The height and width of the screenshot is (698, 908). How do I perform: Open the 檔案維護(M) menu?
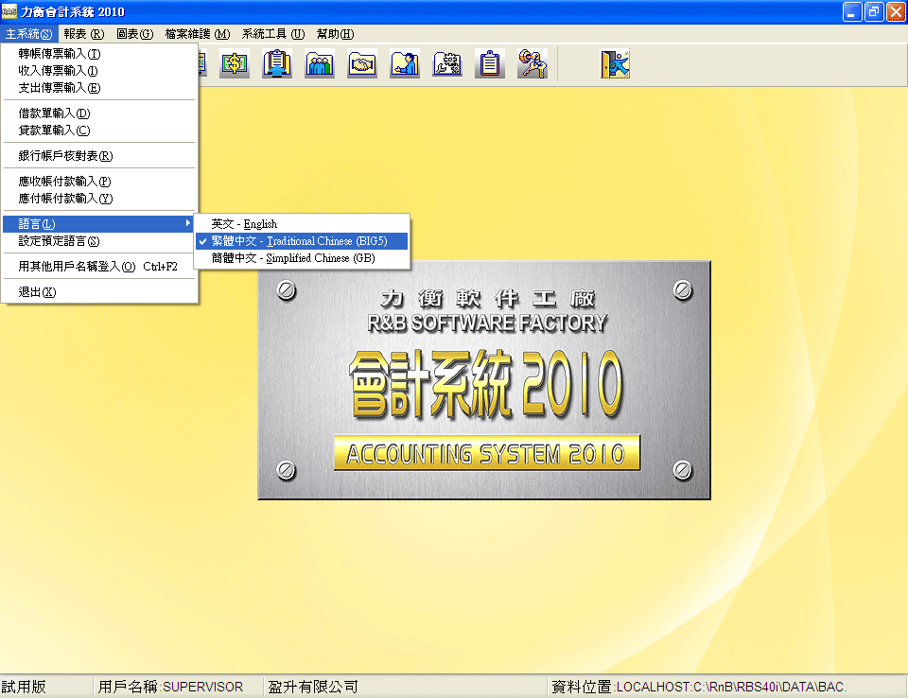(x=198, y=34)
